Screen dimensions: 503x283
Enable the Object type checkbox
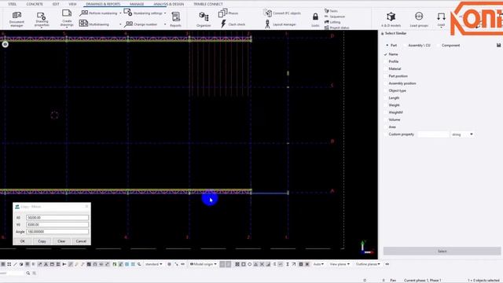(386, 90)
